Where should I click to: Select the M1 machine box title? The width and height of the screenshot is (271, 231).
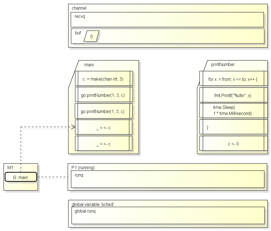[10, 167]
